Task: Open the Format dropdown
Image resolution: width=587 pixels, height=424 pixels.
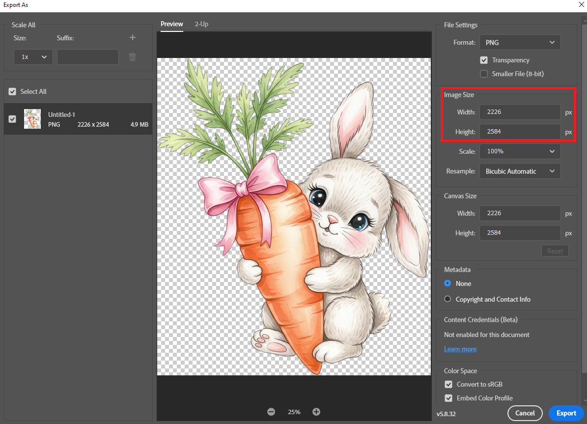Action: click(520, 42)
